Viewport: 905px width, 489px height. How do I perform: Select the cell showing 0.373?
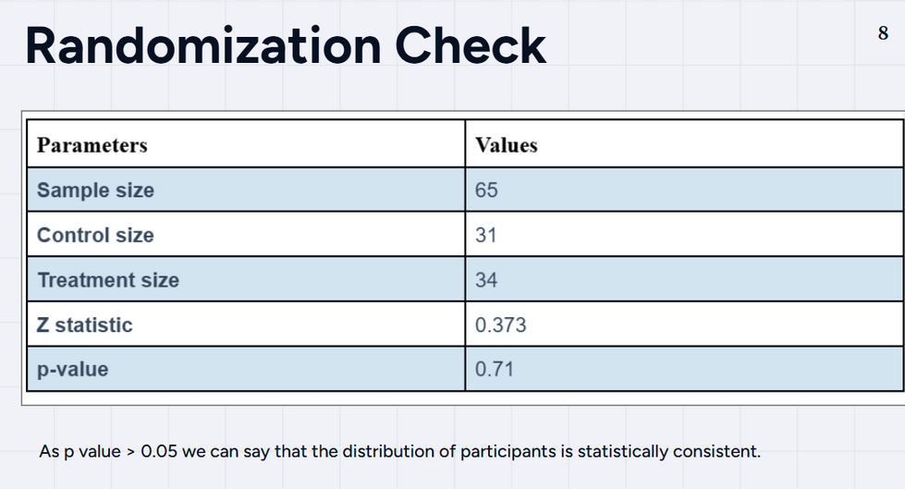click(x=684, y=324)
